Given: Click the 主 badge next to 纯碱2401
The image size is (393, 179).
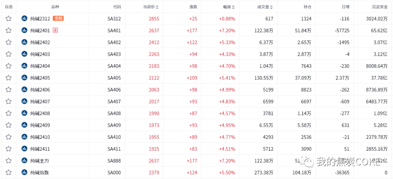Looking at the screenshot, I should point(55,30).
